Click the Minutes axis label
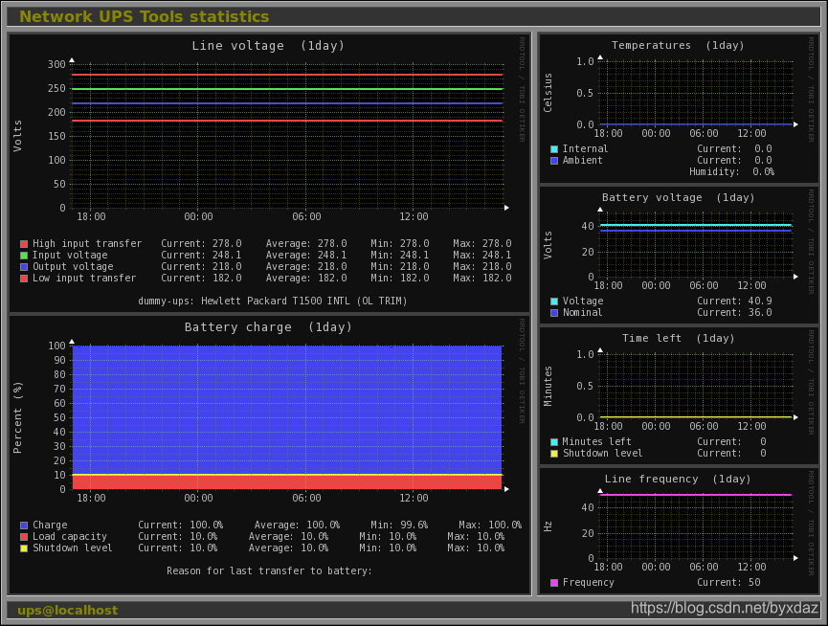The image size is (828, 626). (x=548, y=386)
